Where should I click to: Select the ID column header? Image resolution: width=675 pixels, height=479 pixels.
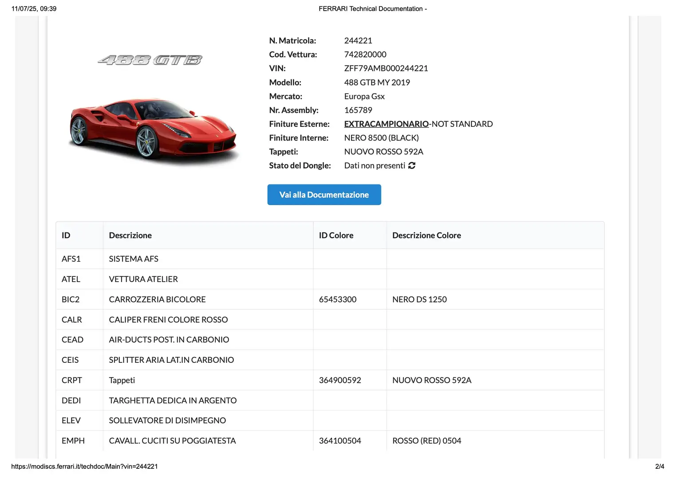(79, 236)
